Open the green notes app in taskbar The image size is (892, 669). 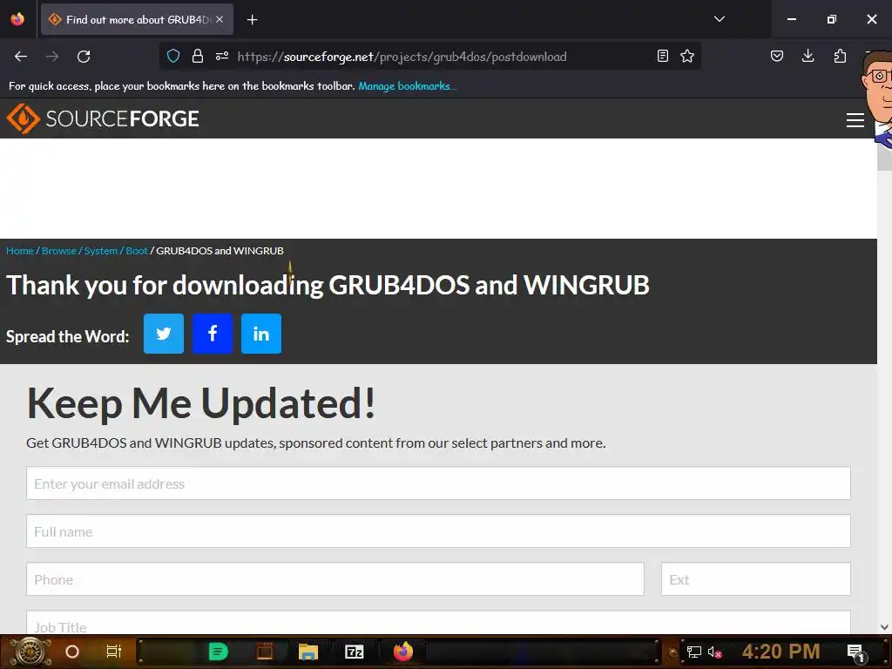tap(219, 652)
